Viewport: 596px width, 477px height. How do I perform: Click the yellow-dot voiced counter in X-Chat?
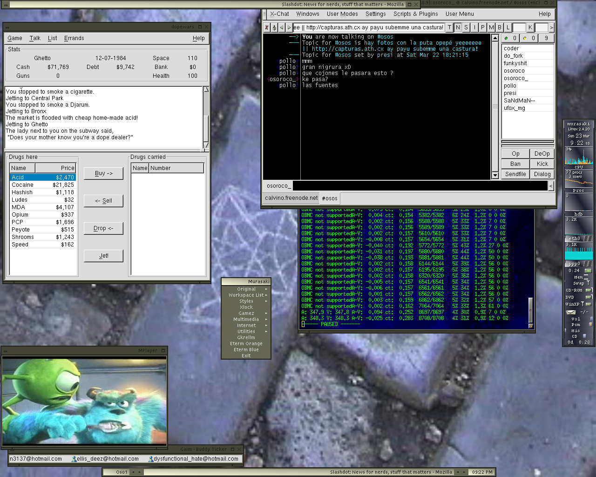[529, 38]
